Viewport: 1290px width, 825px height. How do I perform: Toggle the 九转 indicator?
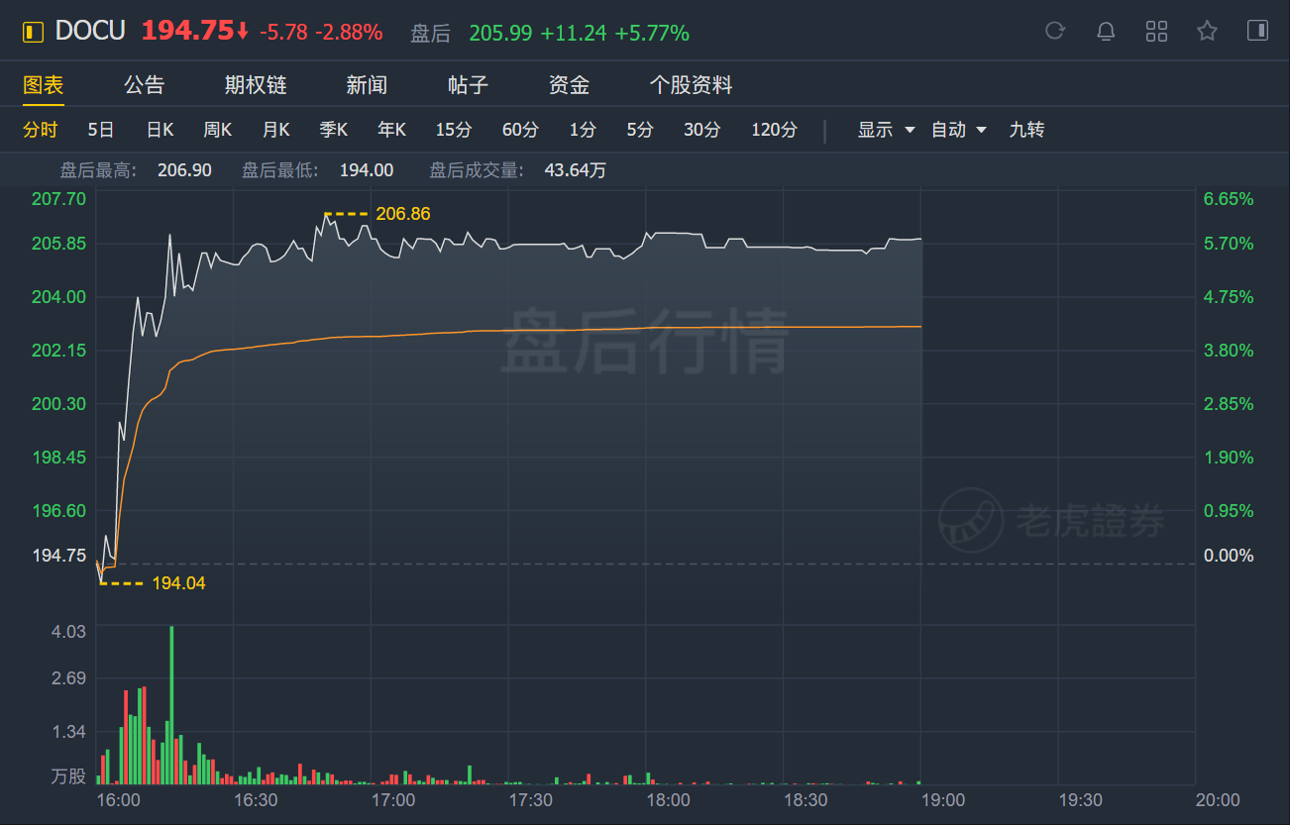tap(1026, 130)
